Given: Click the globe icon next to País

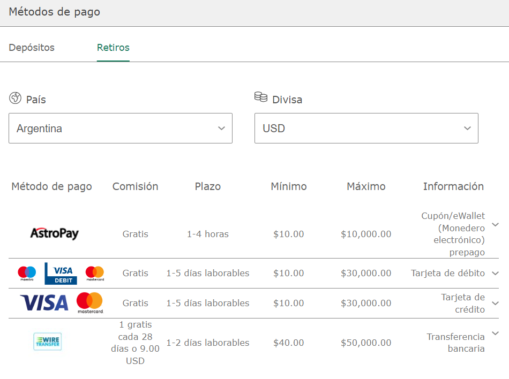Looking at the screenshot, I should pos(15,98).
